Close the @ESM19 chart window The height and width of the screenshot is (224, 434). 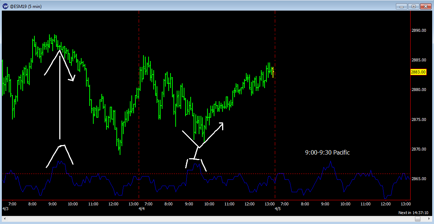(x=426, y=6)
